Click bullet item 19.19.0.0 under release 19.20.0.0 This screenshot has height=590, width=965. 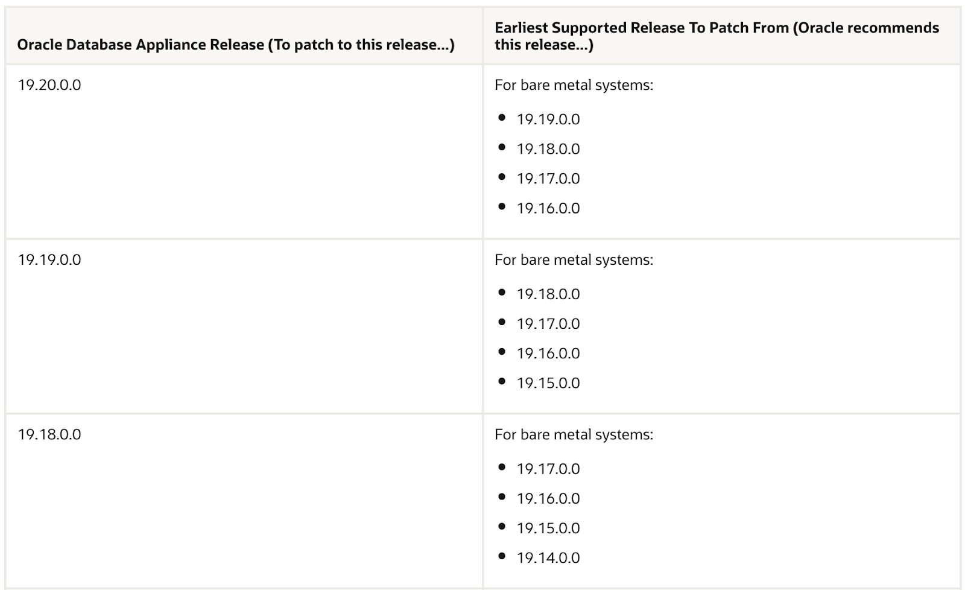pyautogui.click(x=548, y=119)
